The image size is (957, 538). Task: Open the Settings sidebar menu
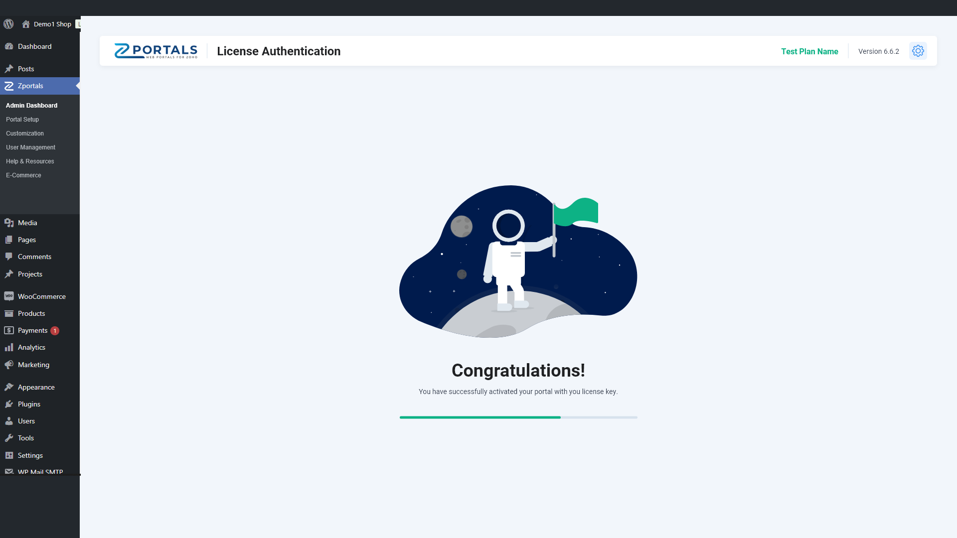[x=30, y=455]
